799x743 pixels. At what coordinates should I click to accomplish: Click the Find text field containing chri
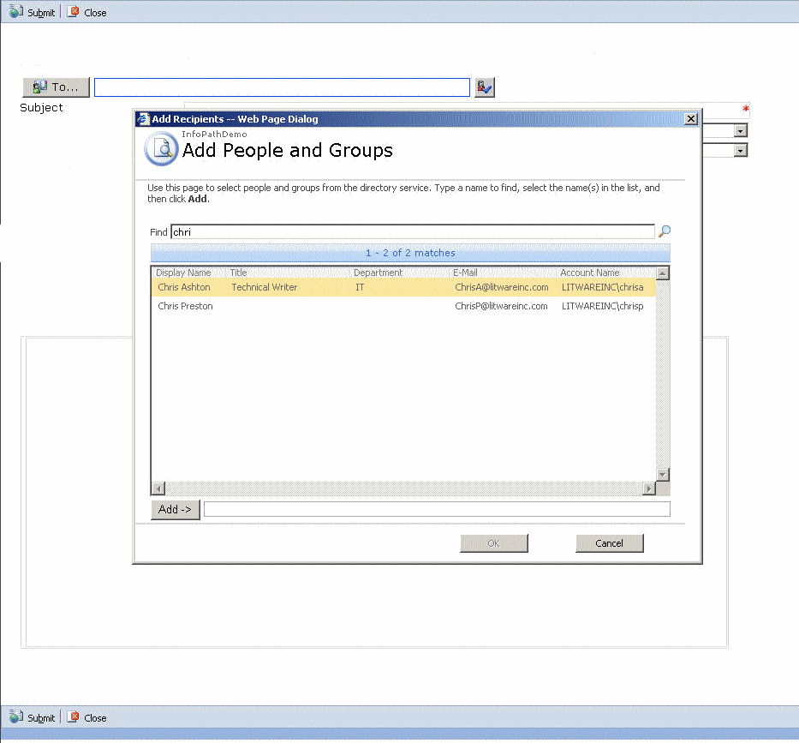[411, 232]
